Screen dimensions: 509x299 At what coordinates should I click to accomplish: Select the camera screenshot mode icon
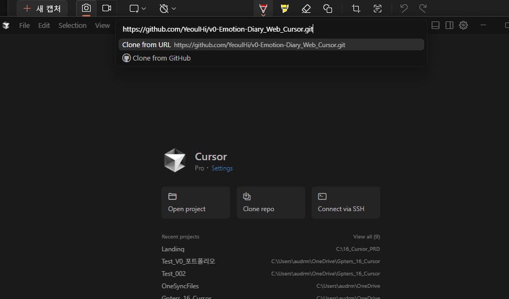click(x=86, y=8)
